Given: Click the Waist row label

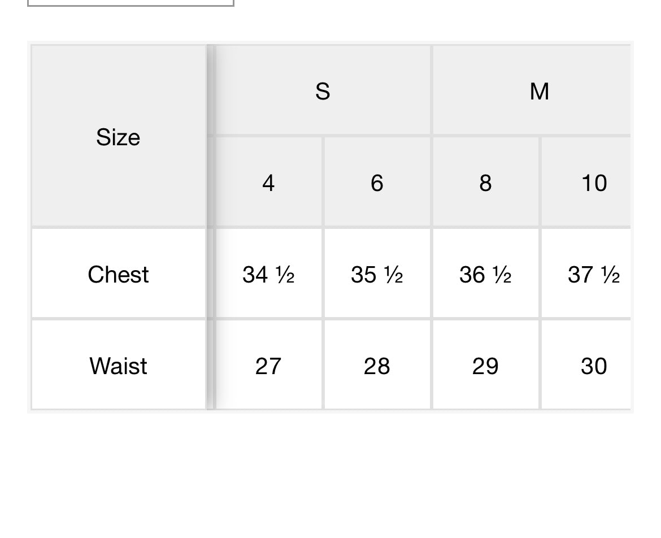Looking at the screenshot, I should 118,366.
